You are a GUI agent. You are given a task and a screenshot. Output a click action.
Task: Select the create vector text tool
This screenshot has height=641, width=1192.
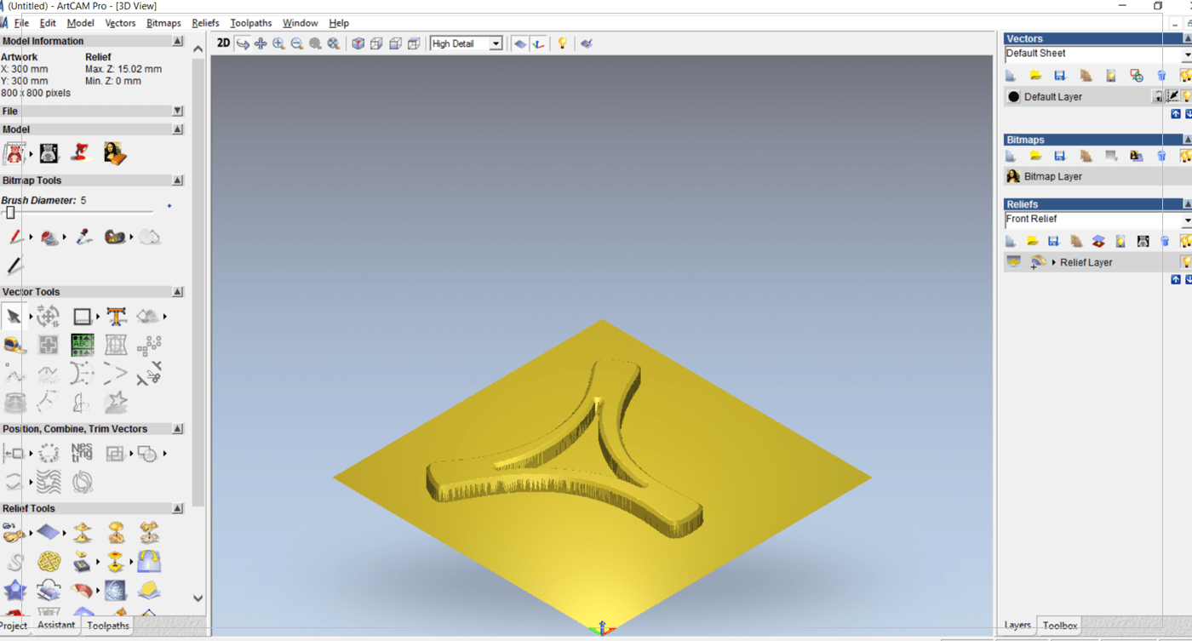(x=117, y=317)
